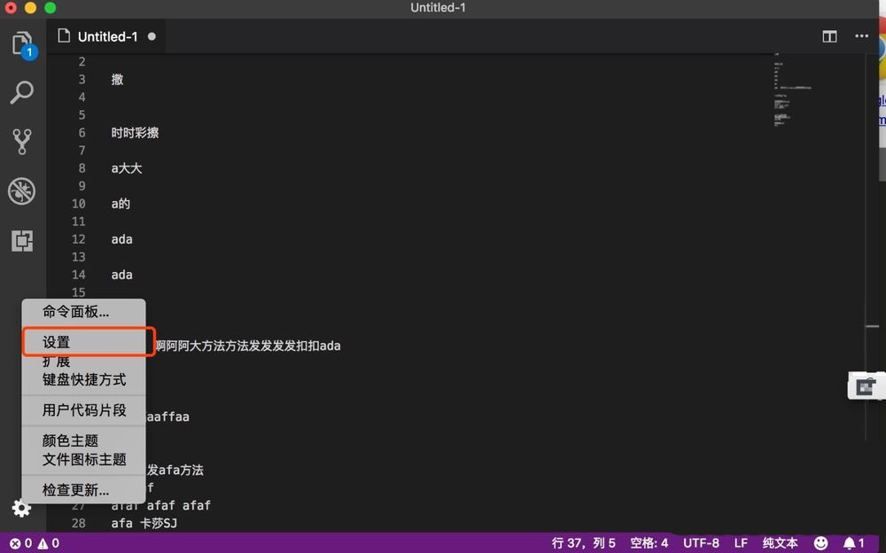Change indentation via 空格: 4 selector
The image size is (886, 553).
coord(649,542)
